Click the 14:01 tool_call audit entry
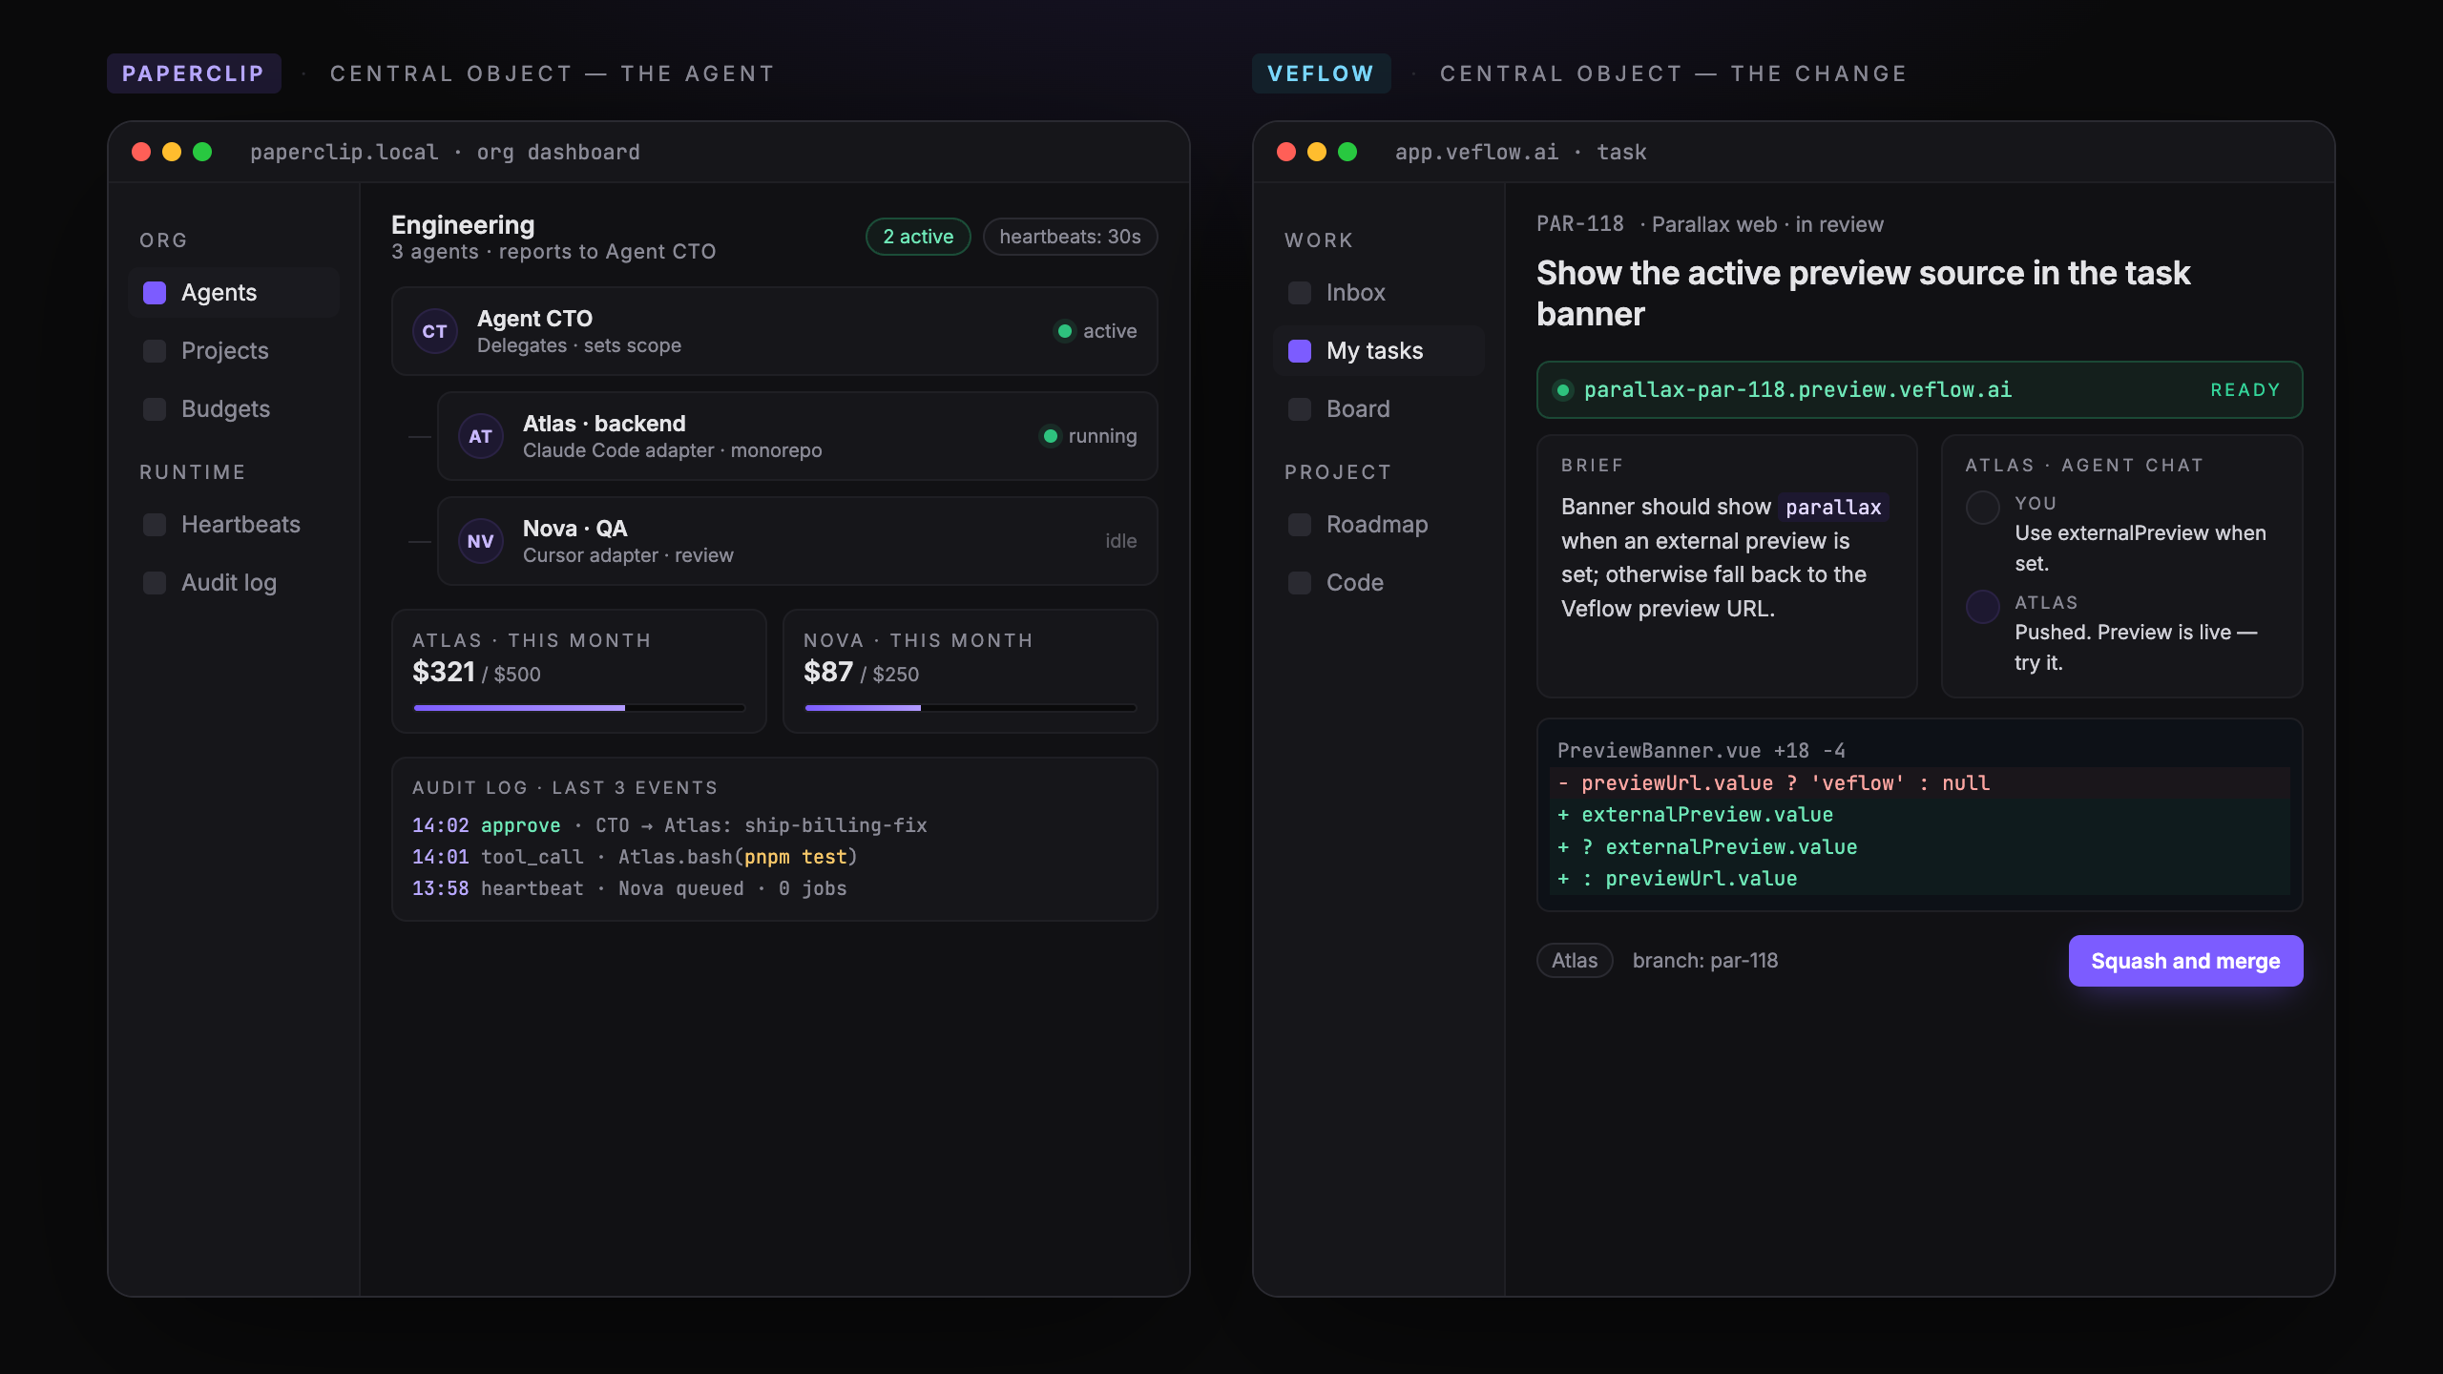Screen dimensions: 2443x1374 click(635, 857)
